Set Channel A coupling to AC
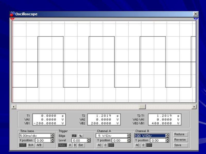 click(x=100, y=145)
